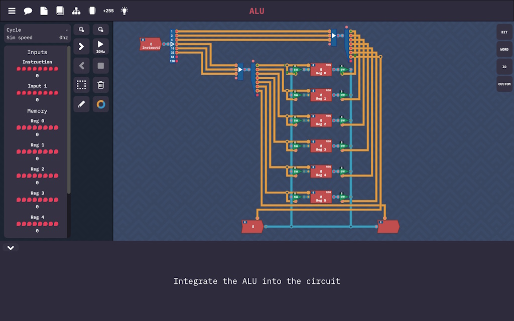Image resolution: width=514 pixels, height=321 pixels.
Task: Click Reg 4 label in Memory panel
Action: pos(37,217)
